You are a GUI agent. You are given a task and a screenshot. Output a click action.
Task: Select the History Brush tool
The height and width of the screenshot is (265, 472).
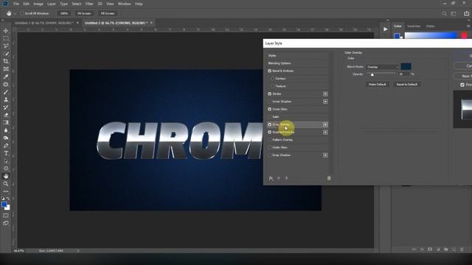[x=6, y=107]
